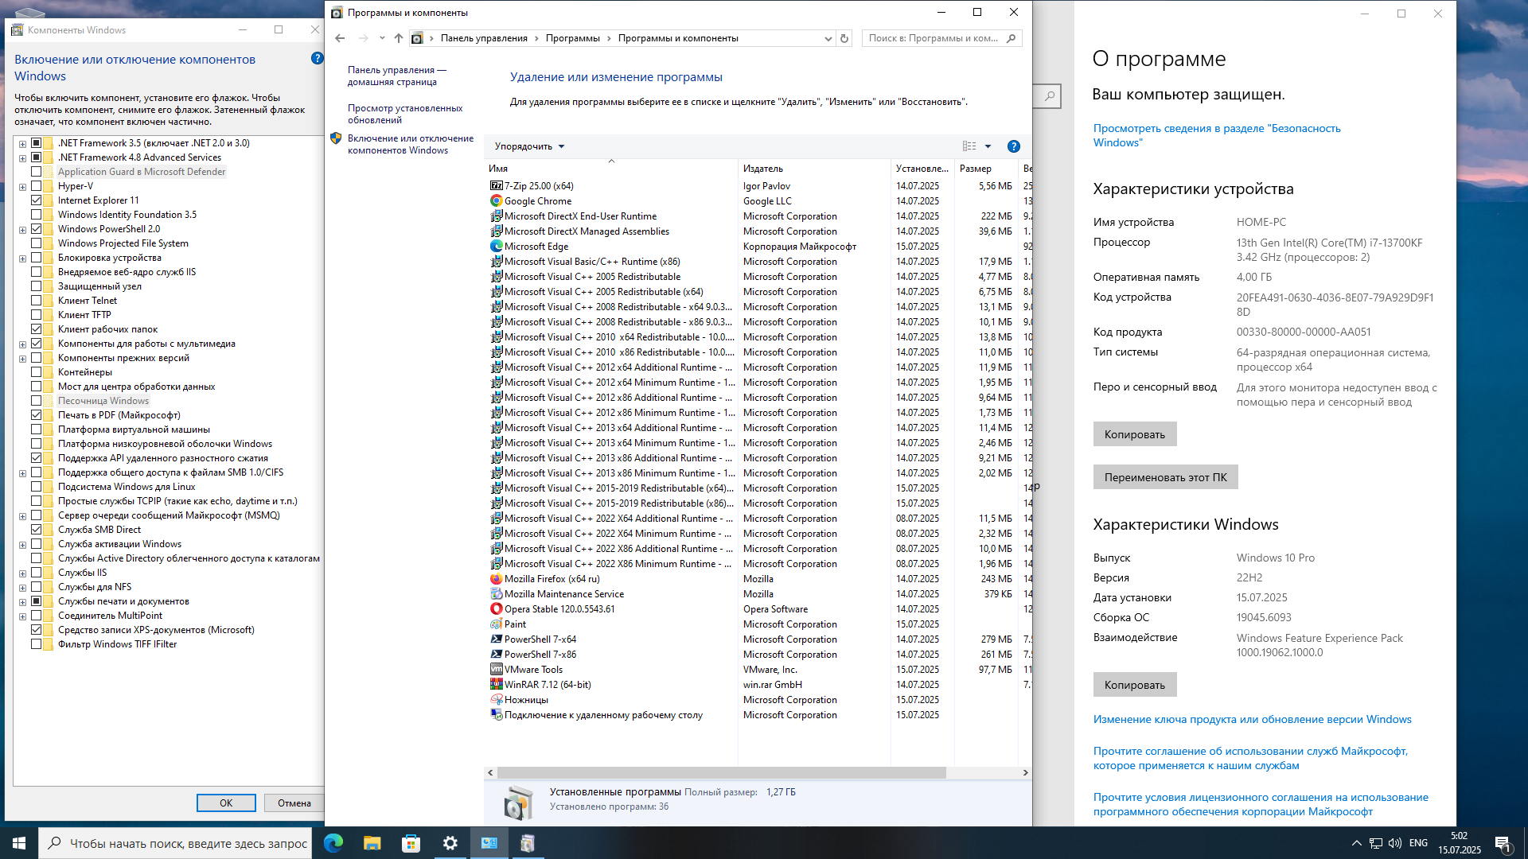Click the volume icon in system tray
This screenshot has width=1528, height=859.
(x=1395, y=843)
